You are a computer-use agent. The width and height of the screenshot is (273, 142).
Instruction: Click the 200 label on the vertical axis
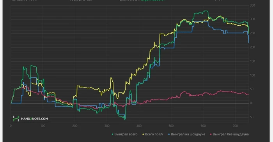[252, 47]
